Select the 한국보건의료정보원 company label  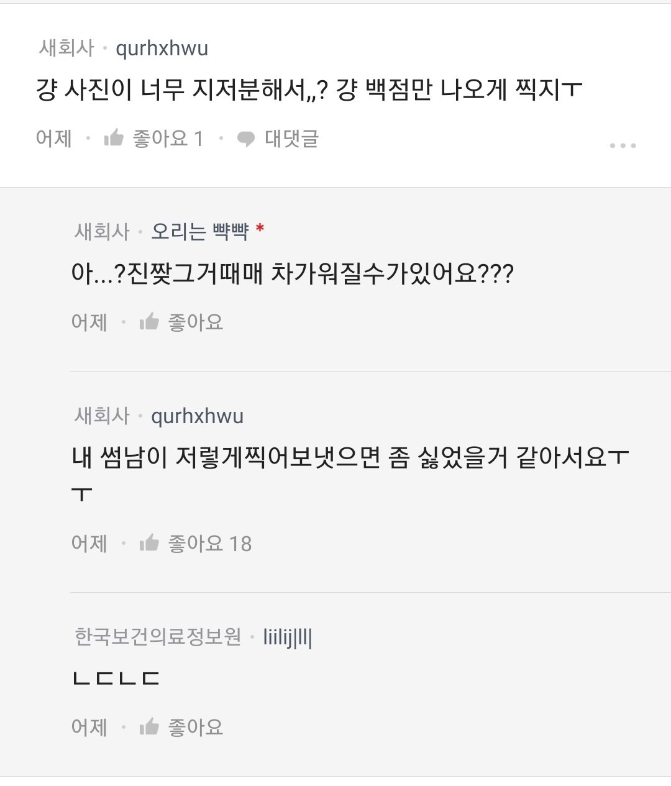(158, 637)
